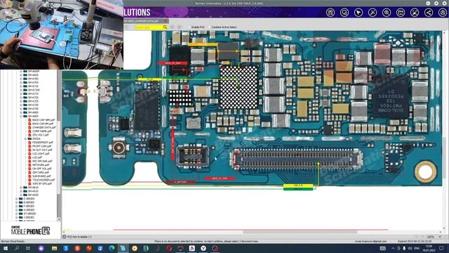449x253 pixels.
Task: Select the DIODA folder in tree
Action: coord(36,138)
